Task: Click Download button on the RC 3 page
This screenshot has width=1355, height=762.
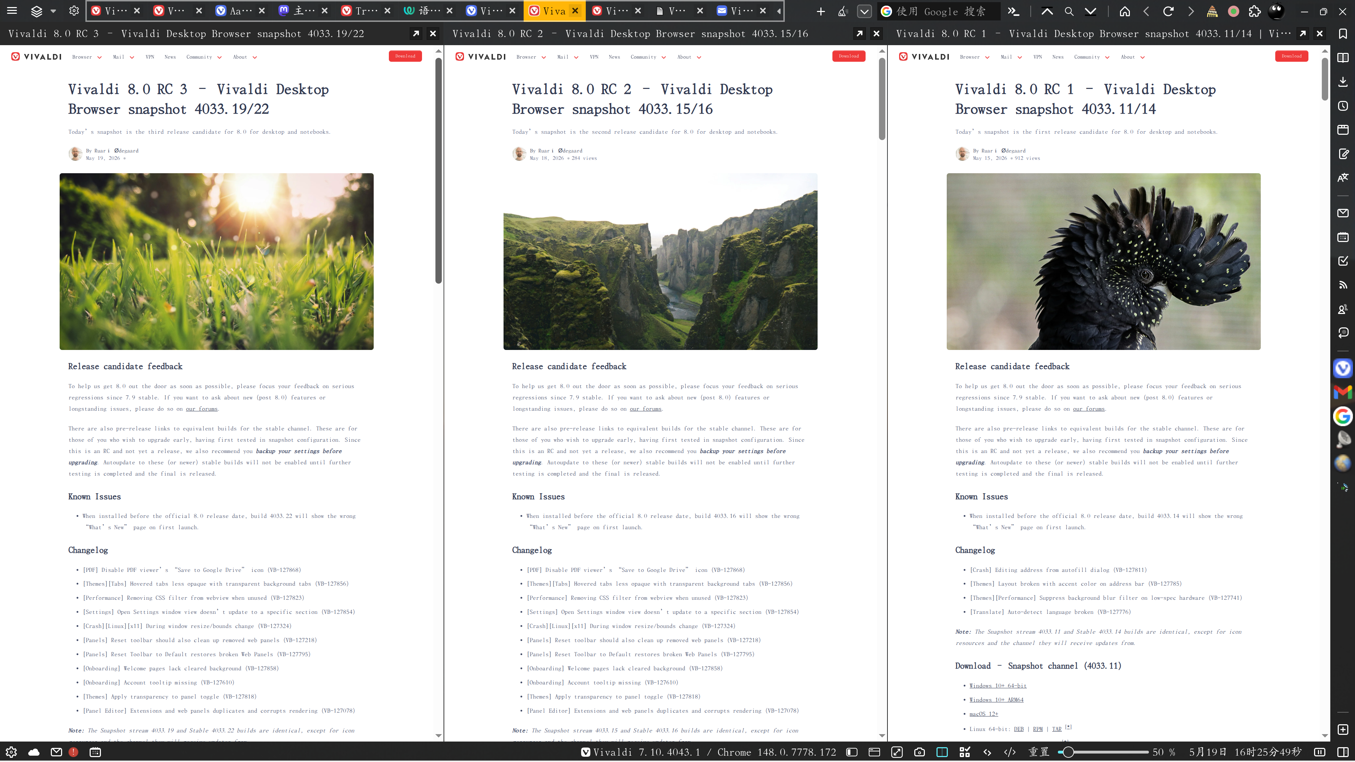Action: tap(405, 56)
